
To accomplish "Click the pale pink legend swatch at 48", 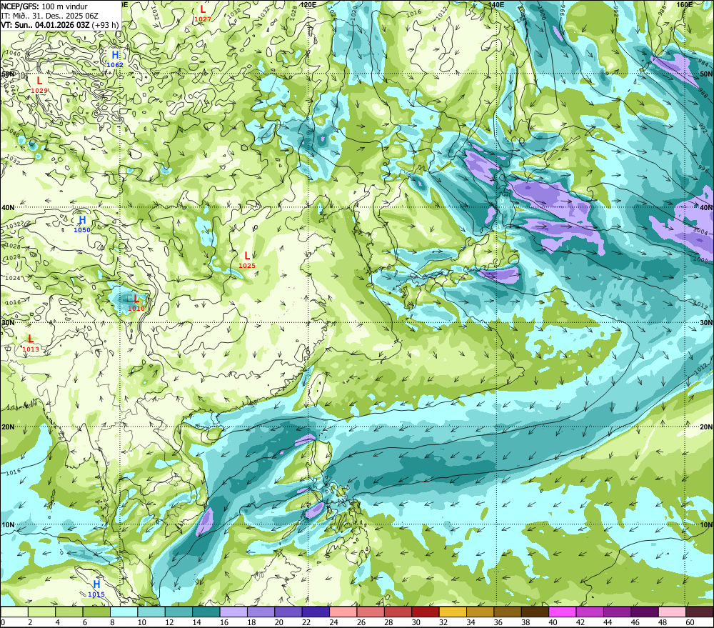I will 672,612.
